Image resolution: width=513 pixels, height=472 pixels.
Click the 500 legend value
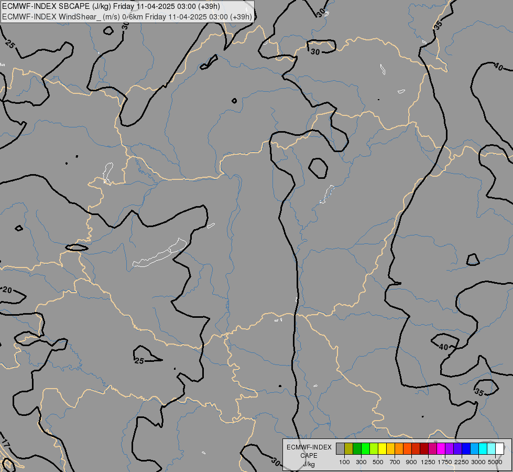point(378,462)
